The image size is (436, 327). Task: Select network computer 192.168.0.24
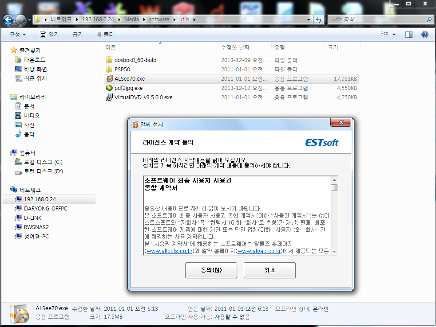(49, 199)
